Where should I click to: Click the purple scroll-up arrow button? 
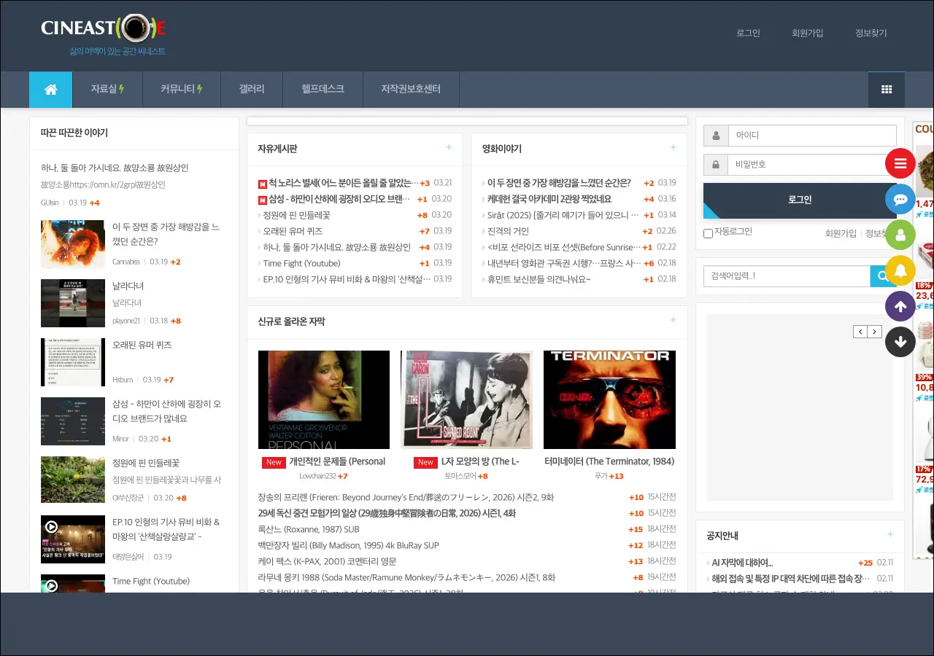[x=900, y=306]
